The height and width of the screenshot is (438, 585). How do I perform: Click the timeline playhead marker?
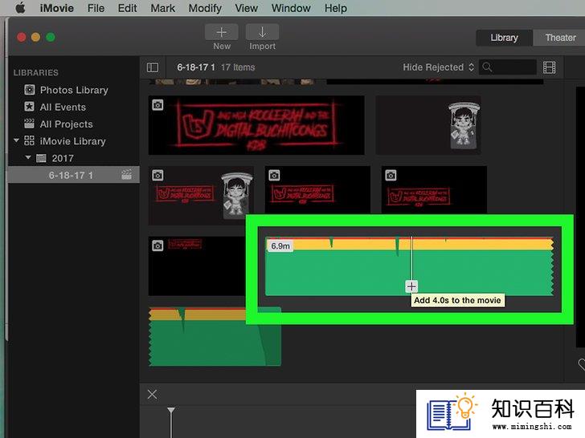click(x=171, y=411)
